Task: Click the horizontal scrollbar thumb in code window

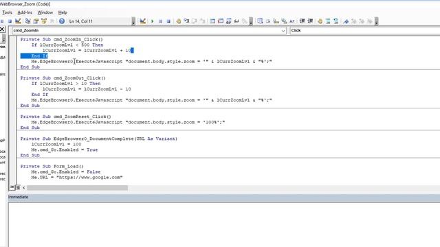Action: point(77,187)
